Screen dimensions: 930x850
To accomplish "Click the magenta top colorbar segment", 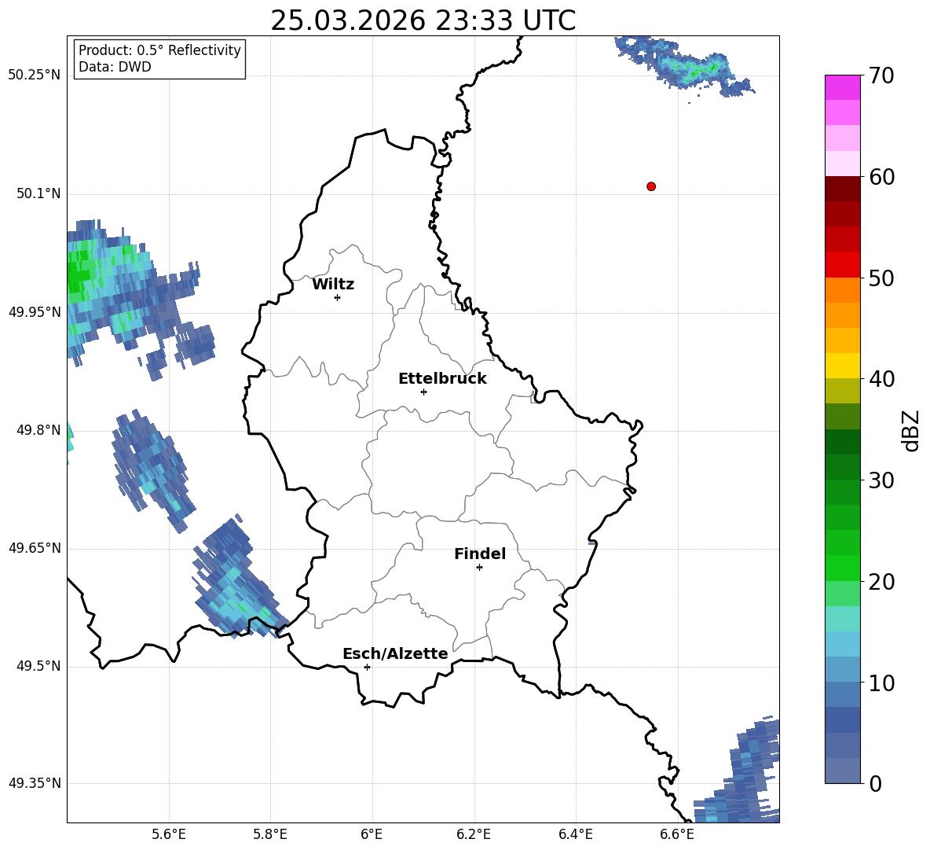I will [842, 88].
